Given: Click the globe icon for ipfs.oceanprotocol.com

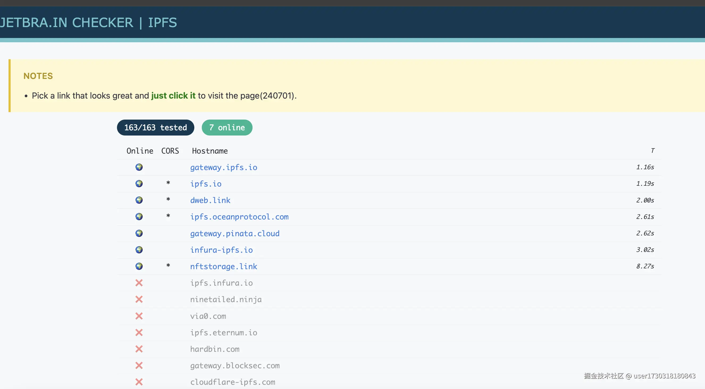Looking at the screenshot, I should tap(139, 217).
